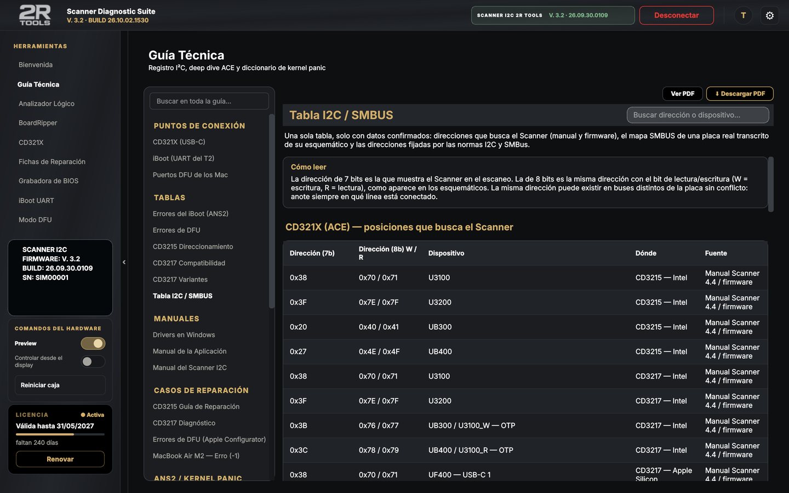Click the Dirección (7b) column header

(x=312, y=253)
